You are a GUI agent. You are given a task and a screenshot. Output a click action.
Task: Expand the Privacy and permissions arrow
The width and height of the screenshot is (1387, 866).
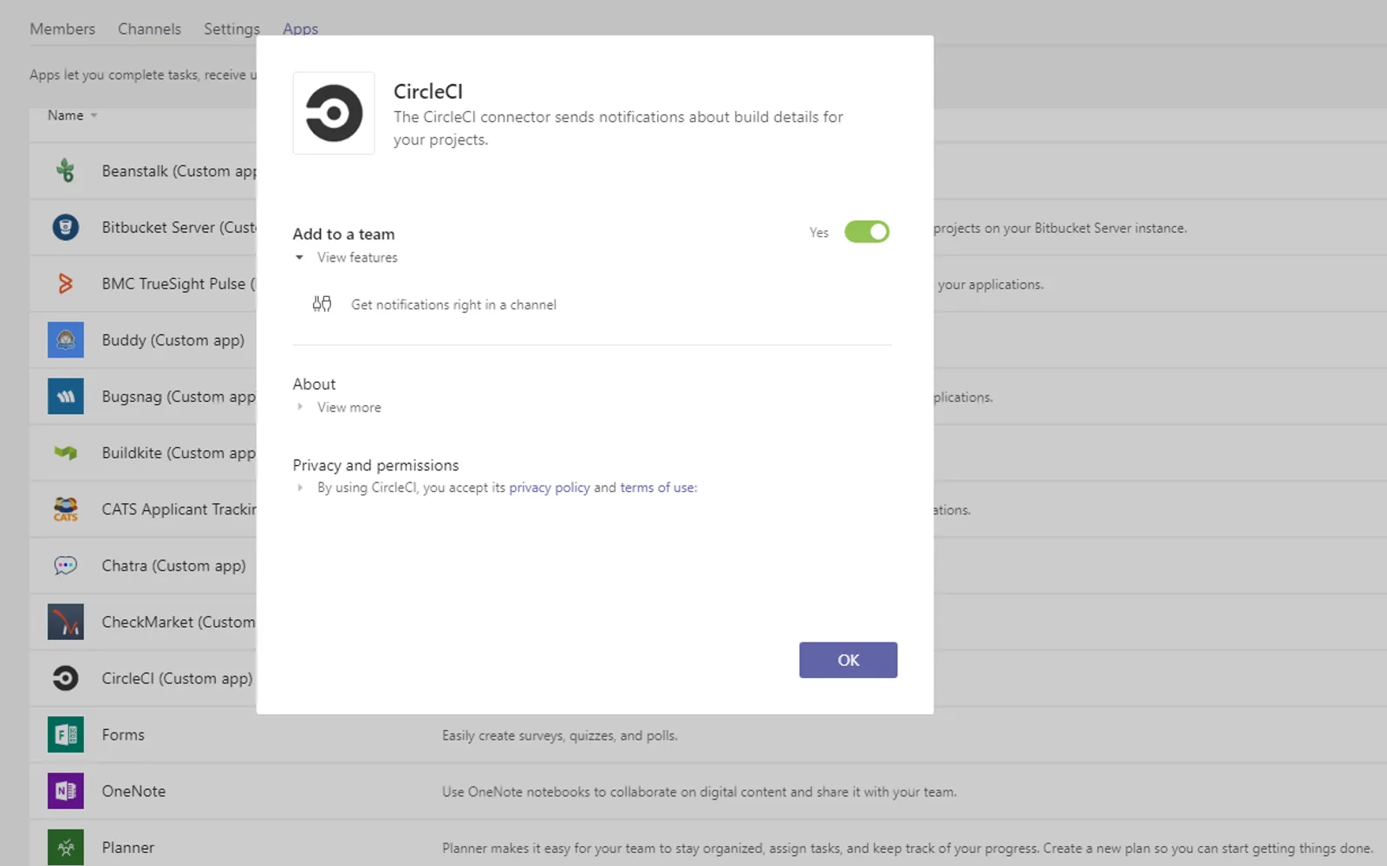299,488
